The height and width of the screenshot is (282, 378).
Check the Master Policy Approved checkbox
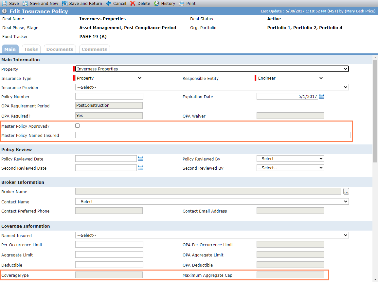77,126
